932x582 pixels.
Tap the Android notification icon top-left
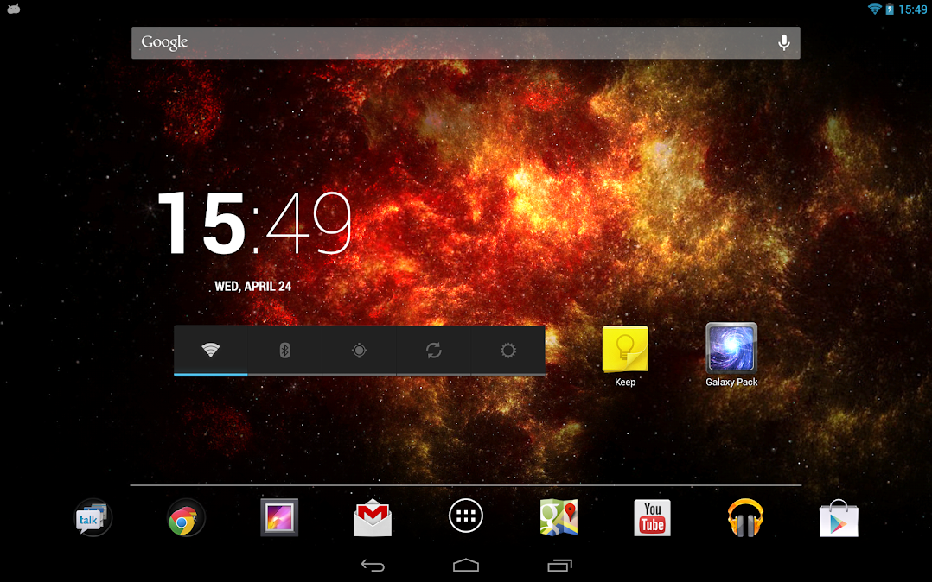click(13, 9)
